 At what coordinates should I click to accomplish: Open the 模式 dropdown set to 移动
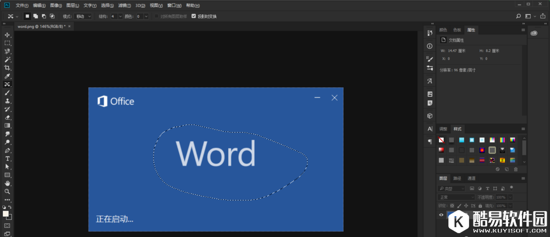click(83, 16)
